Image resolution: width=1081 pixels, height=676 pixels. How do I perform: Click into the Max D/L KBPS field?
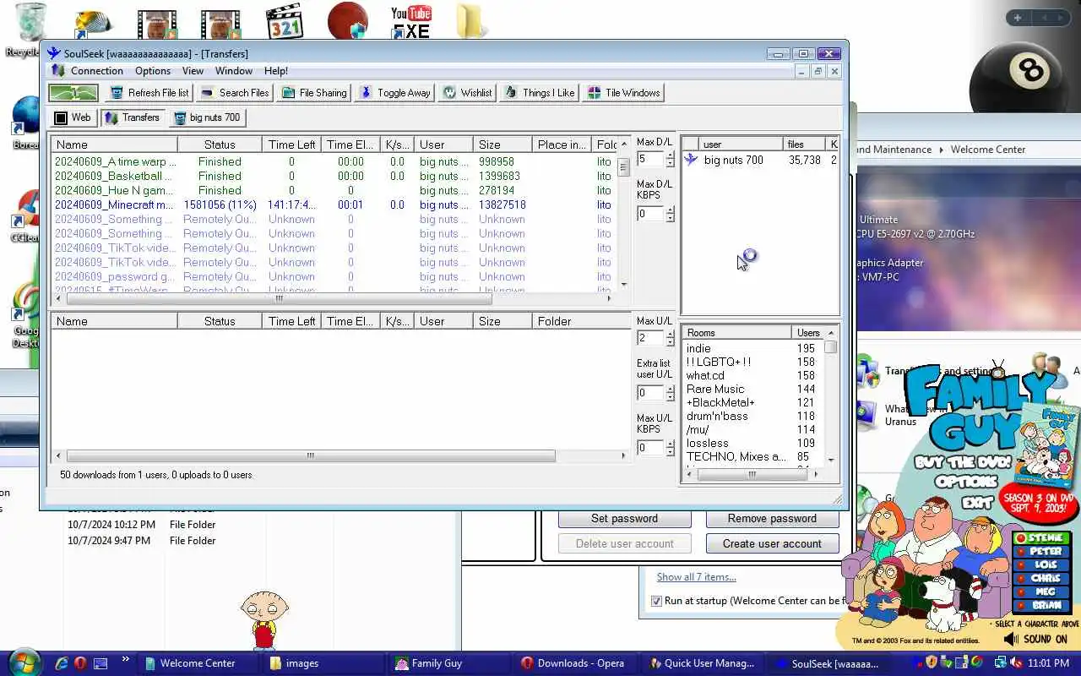(x=650, y=214)
